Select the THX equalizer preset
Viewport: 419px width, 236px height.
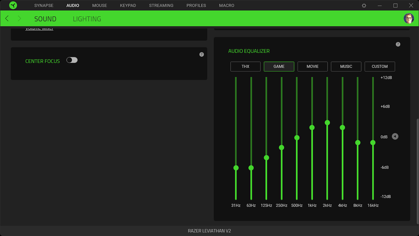pyautogui.click(x=245, y=67)
